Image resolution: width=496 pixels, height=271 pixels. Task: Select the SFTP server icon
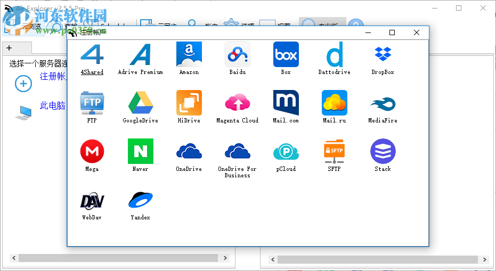click(x=335, y=151)
